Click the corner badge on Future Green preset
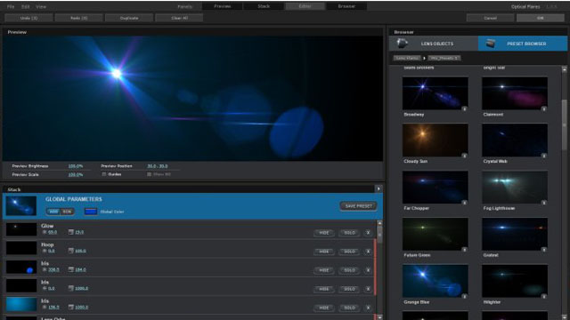This screenshot has width=570, height=320. coord(464,249)
